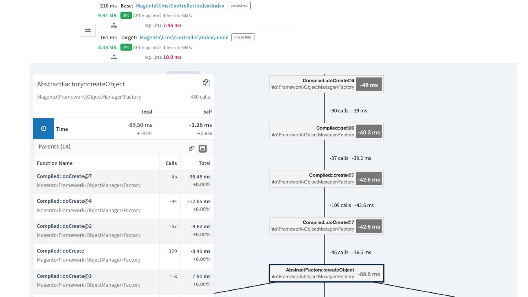Screen dimensions: 528x297
Task: Click the Target profile uncached badge
Action: pos(243,37)
